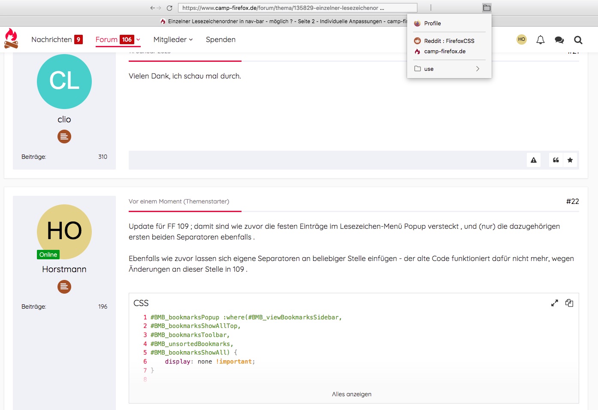Image resolution: width=598 pixels, height=410 pixels.
Task: Open the notifications bell
Action: 541,40
